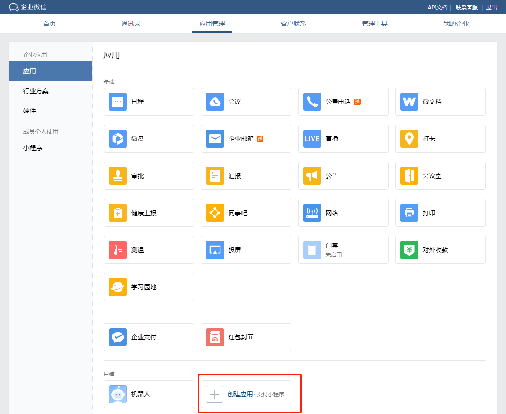This screenshot has width=506, height=414.
Task: Open the 企业邮箱 app
Action: coord(246,139)
